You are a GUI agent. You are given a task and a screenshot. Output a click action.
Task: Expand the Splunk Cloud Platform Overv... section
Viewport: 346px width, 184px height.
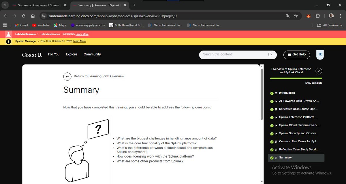tap(277, 125)
